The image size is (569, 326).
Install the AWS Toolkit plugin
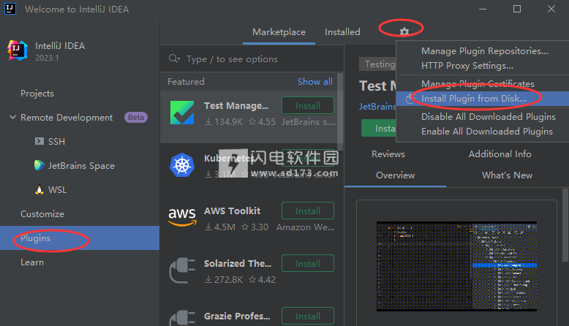pyautogui.click(x=308, y=211)
